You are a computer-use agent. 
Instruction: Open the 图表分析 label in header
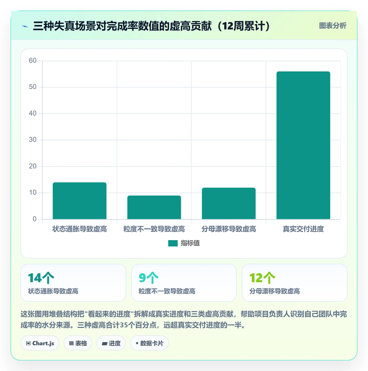333,26
